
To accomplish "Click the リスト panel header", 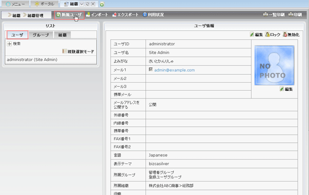I will (x=50, y=26).
